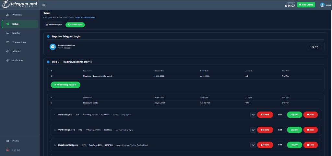Viewport: 332px width, 156px height.
Task: Click "Signal and 1 demo account for a week"
Action: click(98, 76)
